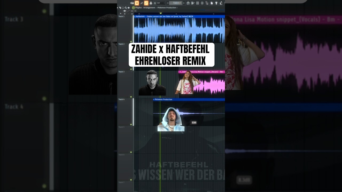Viewport: 342px width, 192px height.
Task: Select the pink Lisa Motion snippet clip title
Action: click(x=202, y=72)
